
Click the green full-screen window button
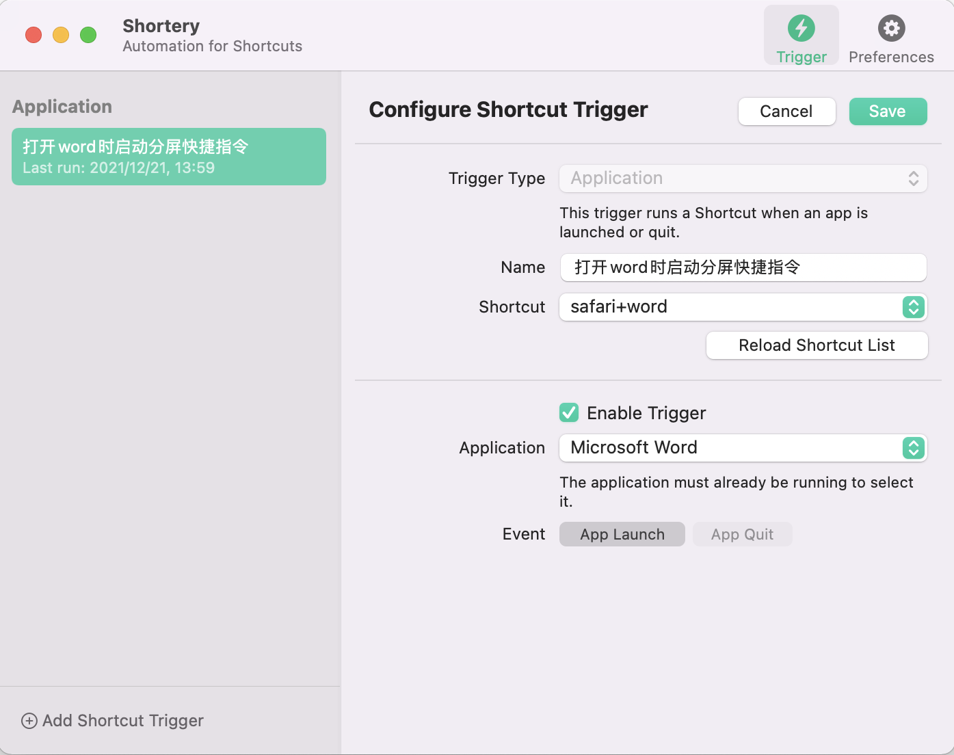88,35
